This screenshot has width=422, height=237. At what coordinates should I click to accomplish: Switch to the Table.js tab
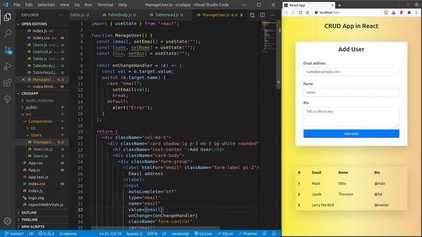tap(79, 15)
